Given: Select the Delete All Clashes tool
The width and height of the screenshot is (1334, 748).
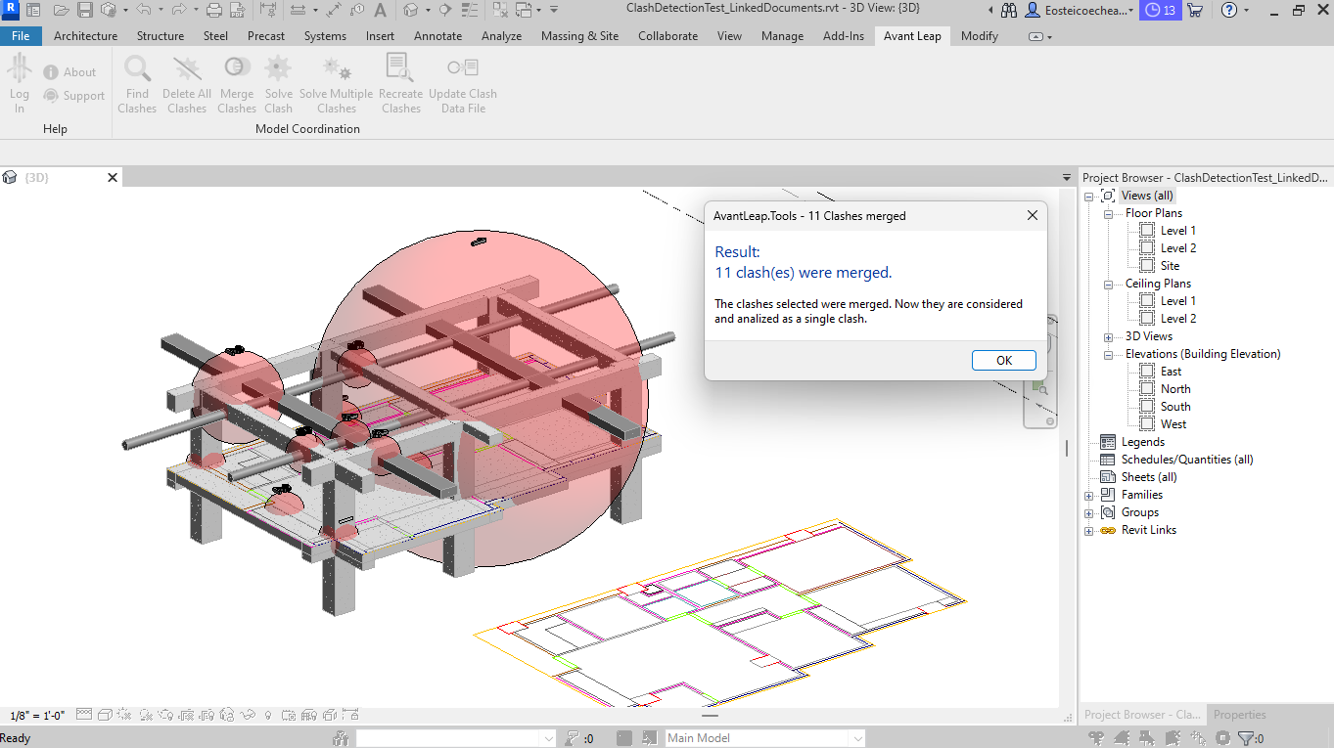Looking at the screenshot, I should point(186,70).
